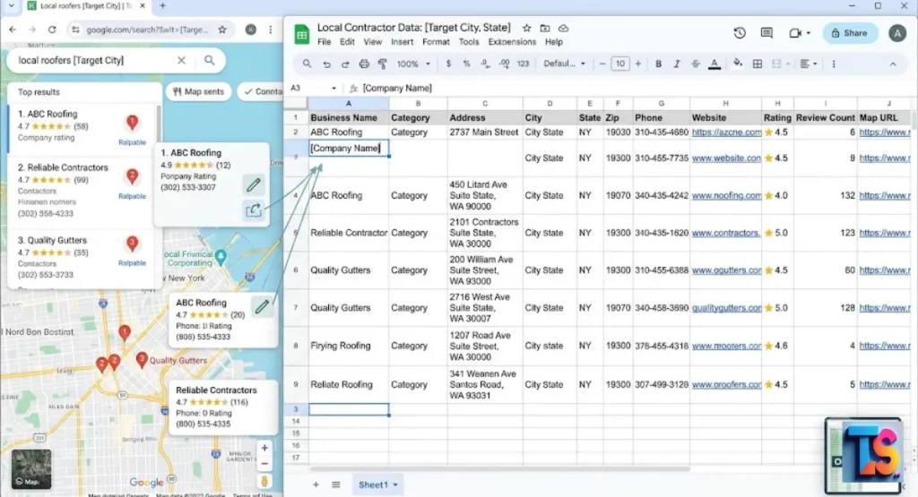The image size is (918, 497).
Task: Open Street View pegman
Action: [264, 481]
